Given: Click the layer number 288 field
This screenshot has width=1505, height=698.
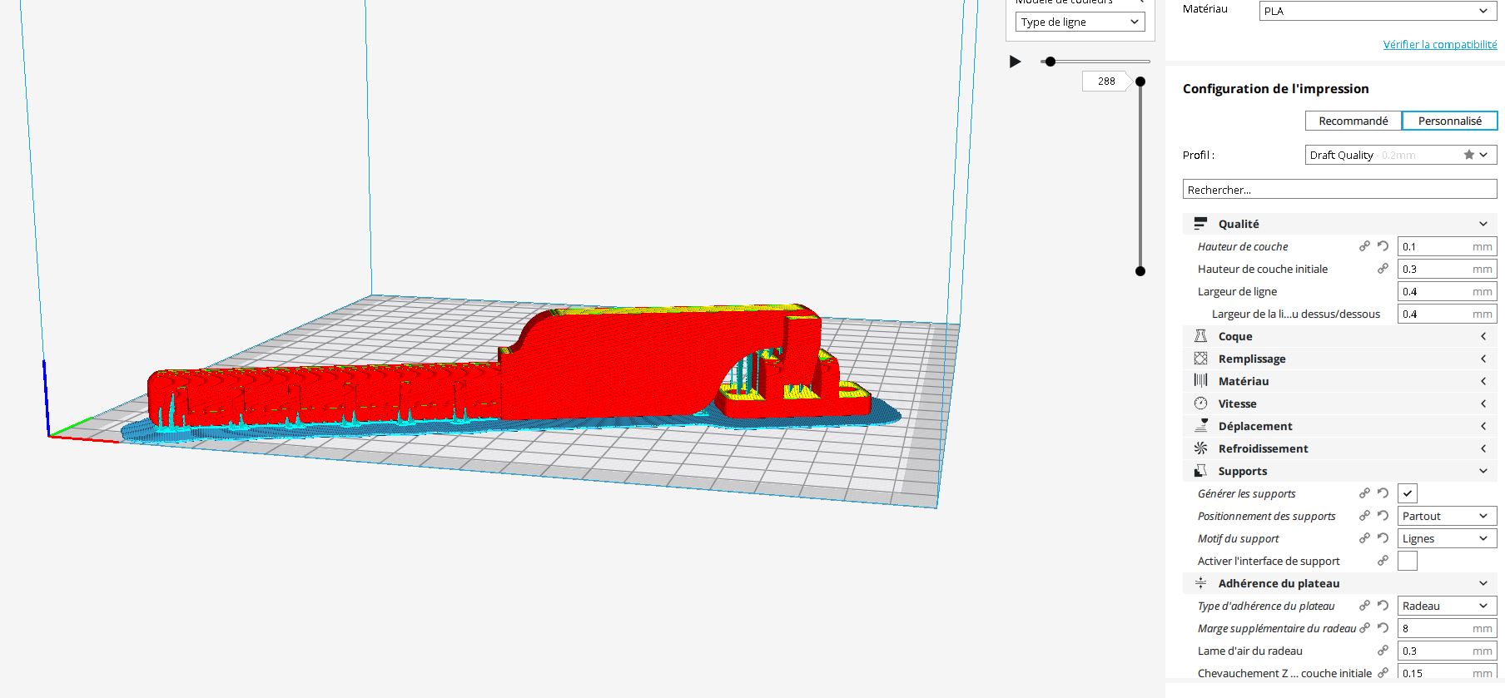Looking at the screenshot, I should (x=1106, y=81).
